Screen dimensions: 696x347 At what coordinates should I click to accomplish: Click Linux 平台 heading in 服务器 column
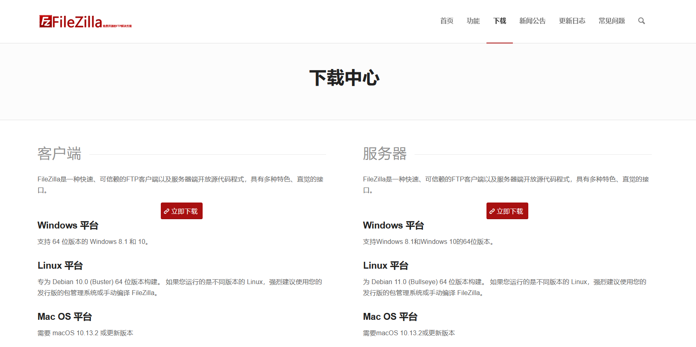(x=386, y=265)
